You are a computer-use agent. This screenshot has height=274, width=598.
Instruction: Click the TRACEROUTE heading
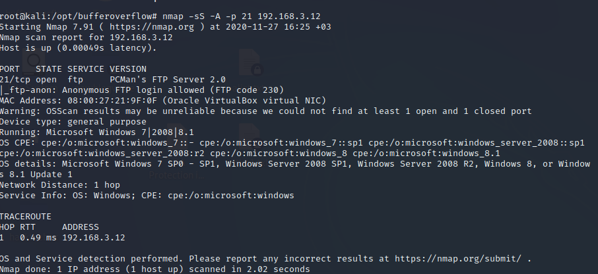[26, 217]
